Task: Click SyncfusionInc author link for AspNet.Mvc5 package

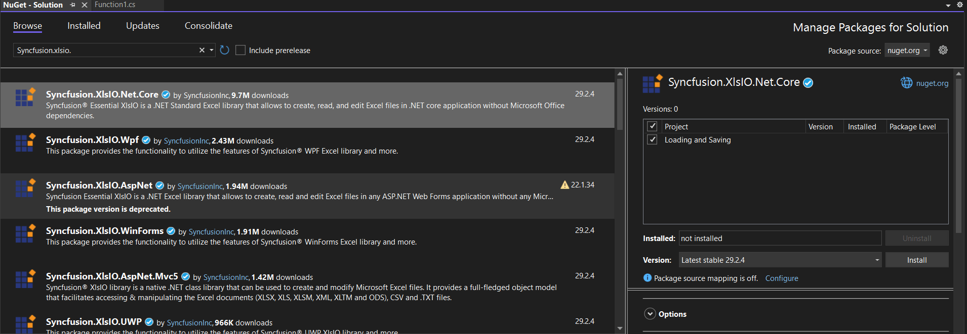Action: tap(226, 277)
